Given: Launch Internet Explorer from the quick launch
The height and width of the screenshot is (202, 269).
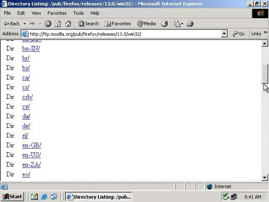Looking at the screenshot, I should coord(44,197).
